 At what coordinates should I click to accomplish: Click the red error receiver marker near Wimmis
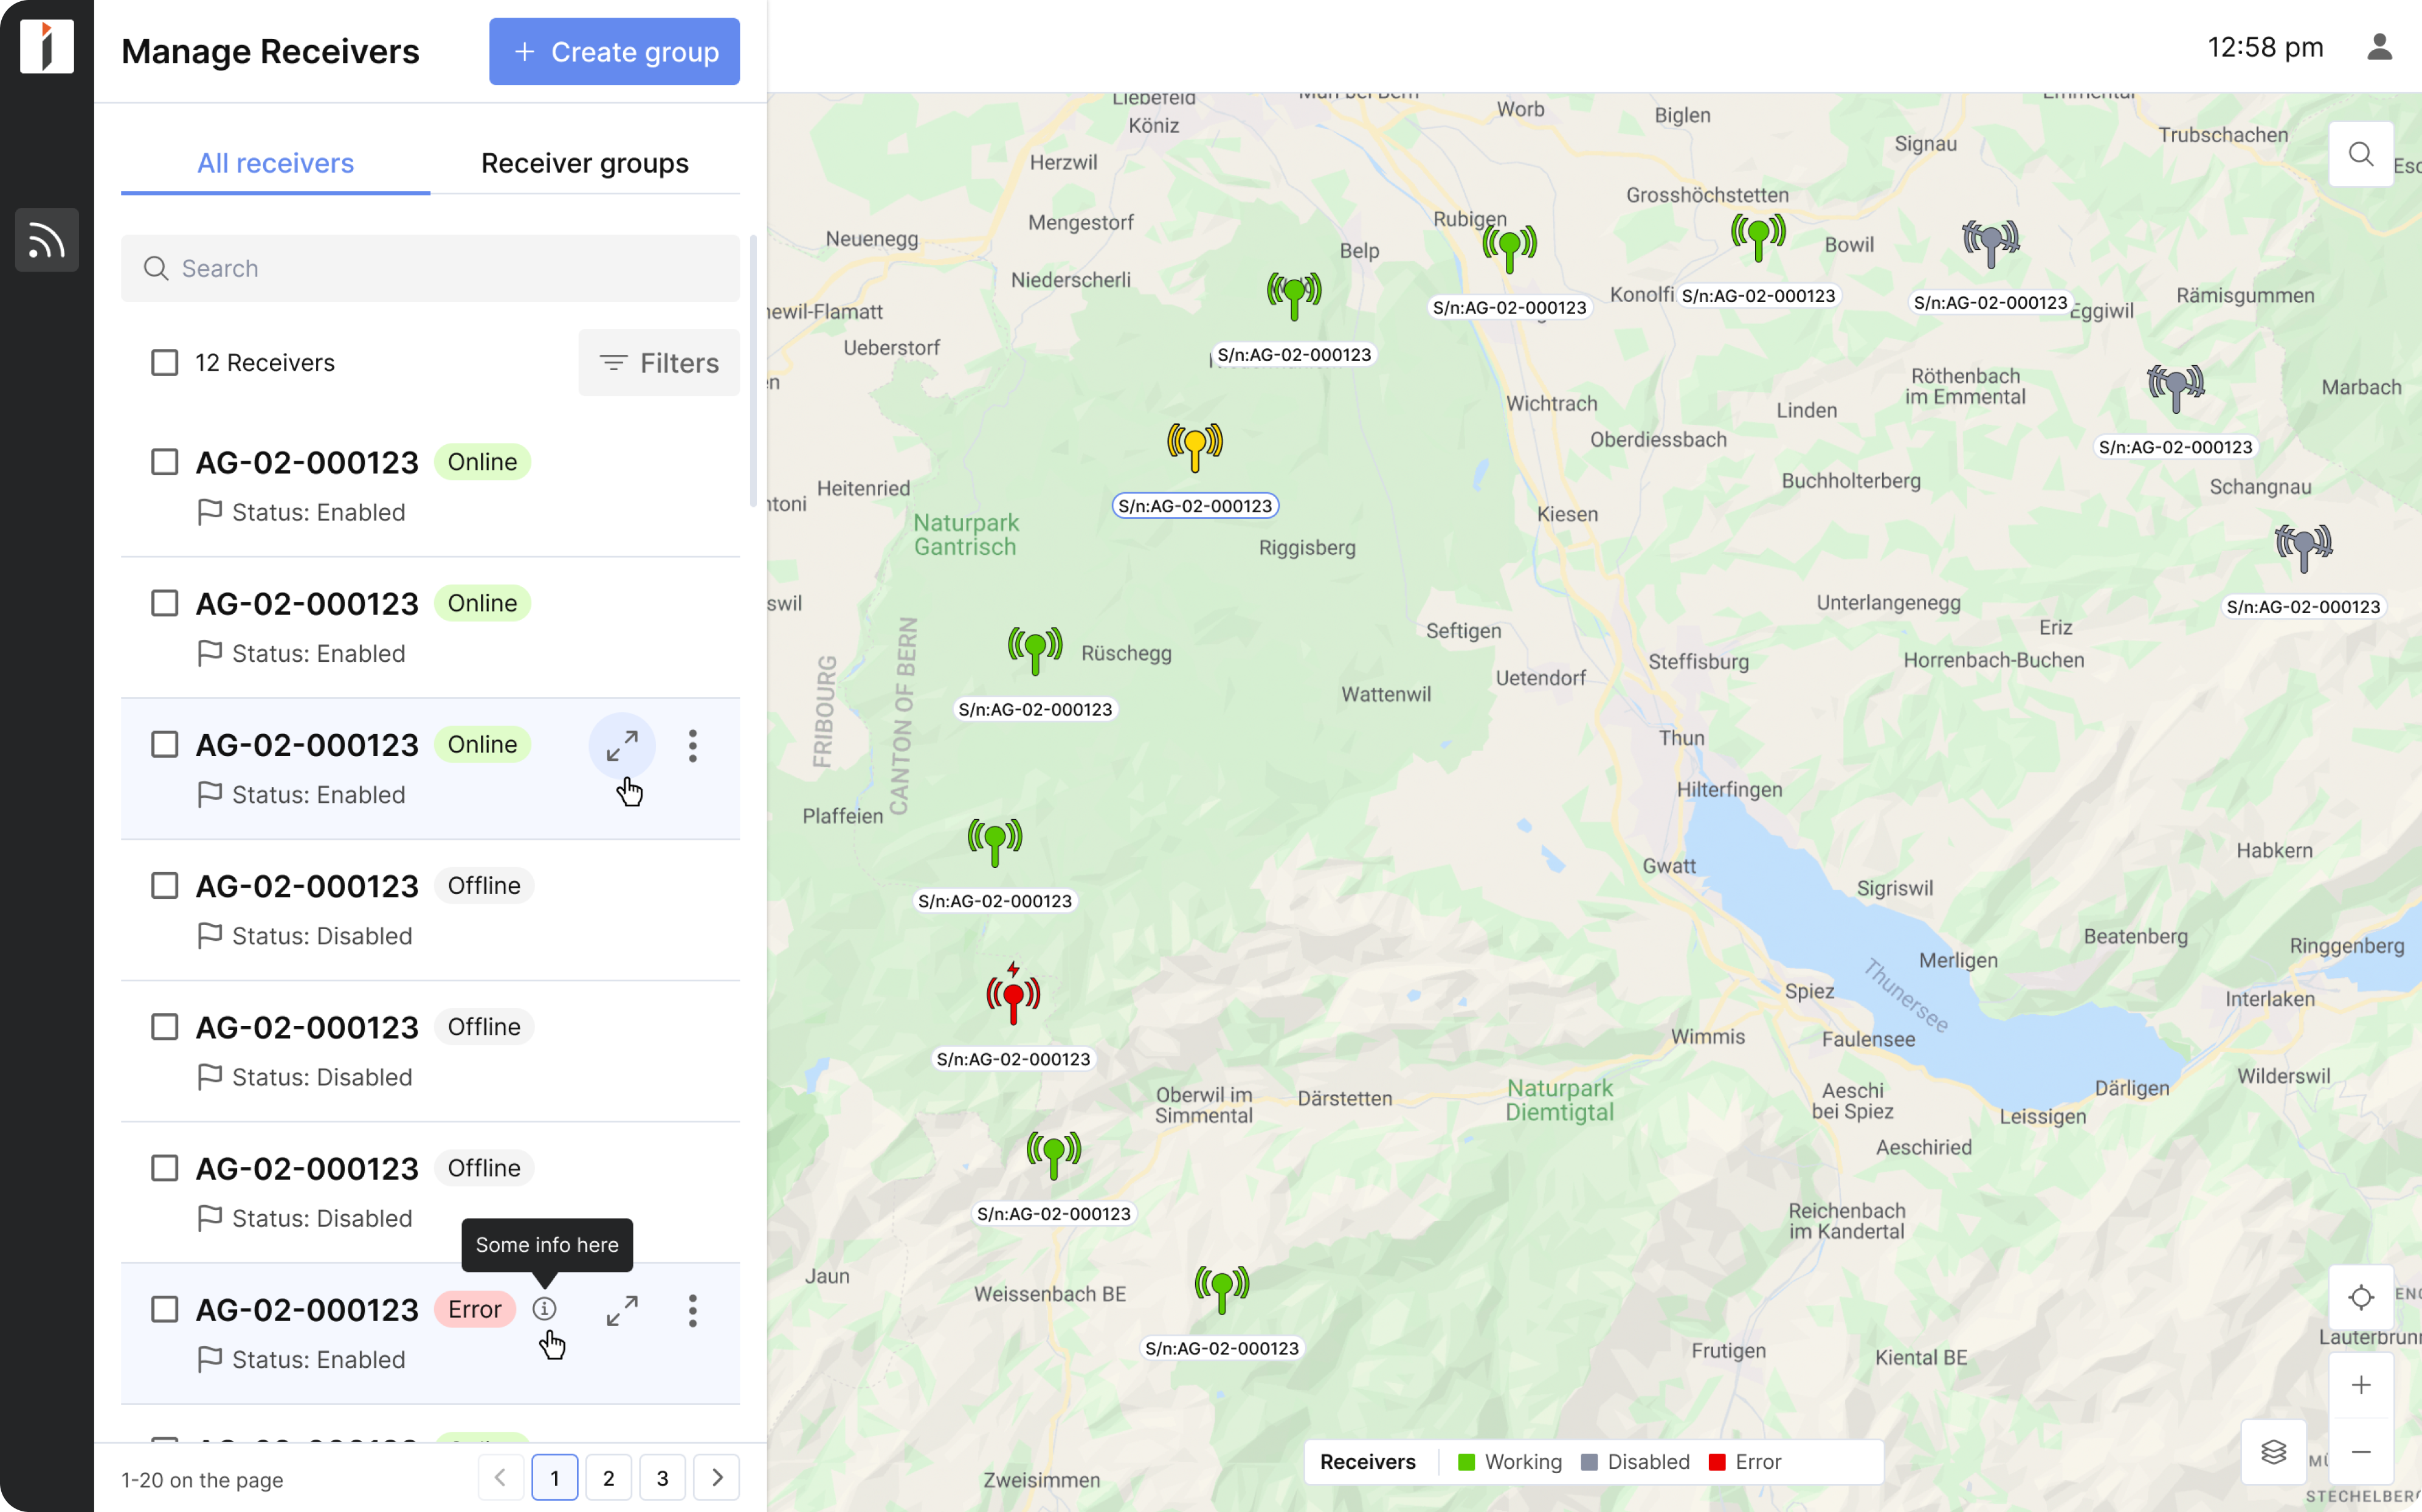pyautogui.click(x=1012, y=994)
